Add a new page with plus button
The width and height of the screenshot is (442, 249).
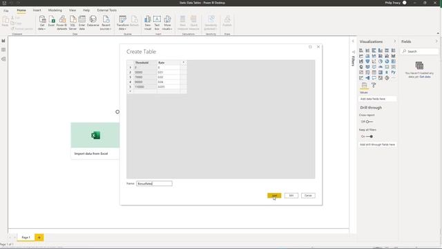39,237
